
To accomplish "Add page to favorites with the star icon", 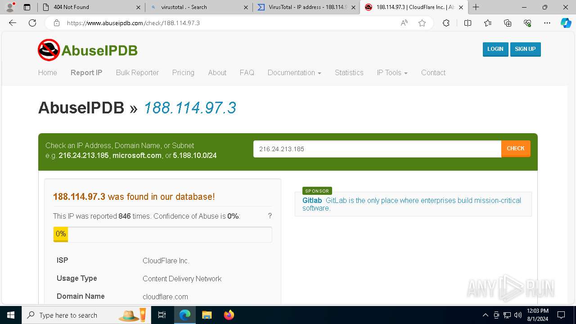I will click(x=422, y=23).
